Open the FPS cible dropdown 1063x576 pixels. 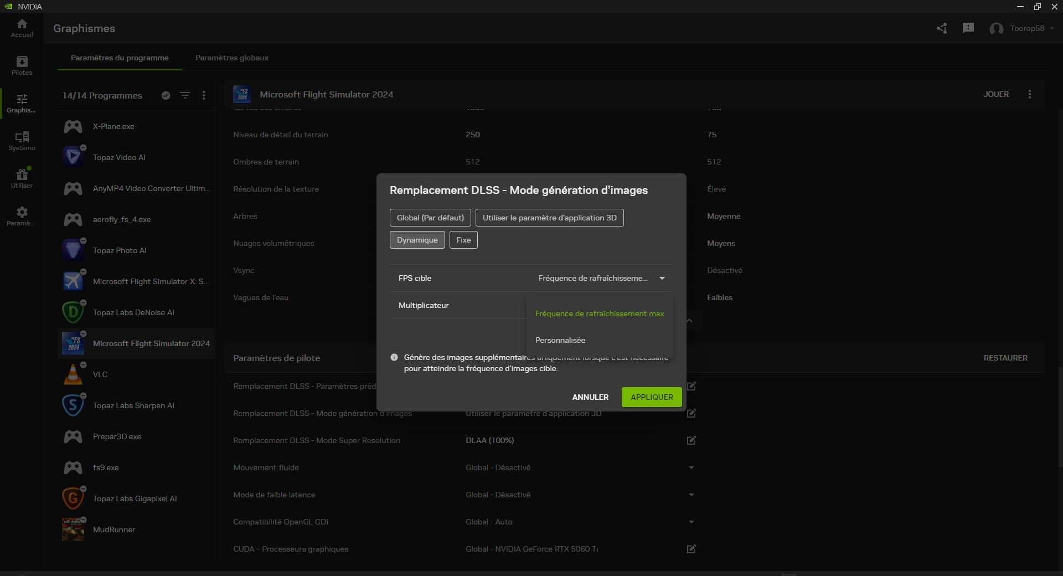pos(601,278)
